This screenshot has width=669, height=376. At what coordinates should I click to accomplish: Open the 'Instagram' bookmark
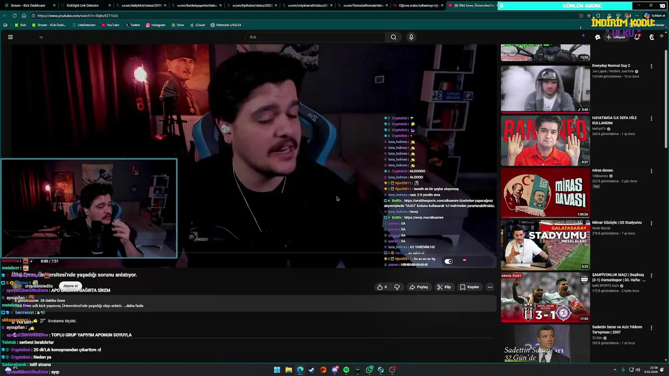[156, 25]
